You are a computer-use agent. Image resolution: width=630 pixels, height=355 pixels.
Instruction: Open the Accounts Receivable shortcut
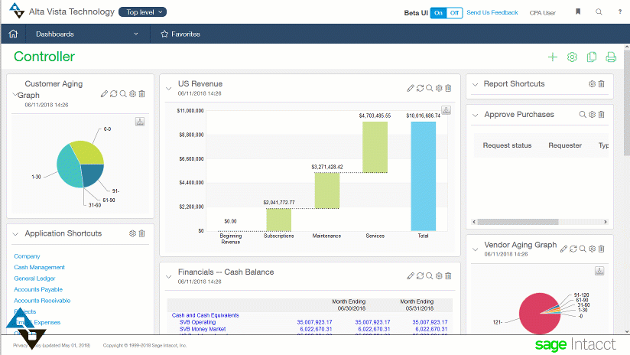pyautogui.click(x=42, y=301)
